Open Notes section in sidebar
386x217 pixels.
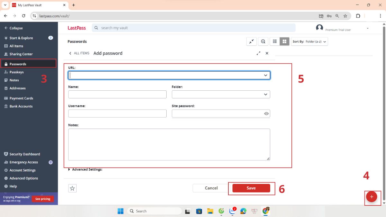(12, 80)
